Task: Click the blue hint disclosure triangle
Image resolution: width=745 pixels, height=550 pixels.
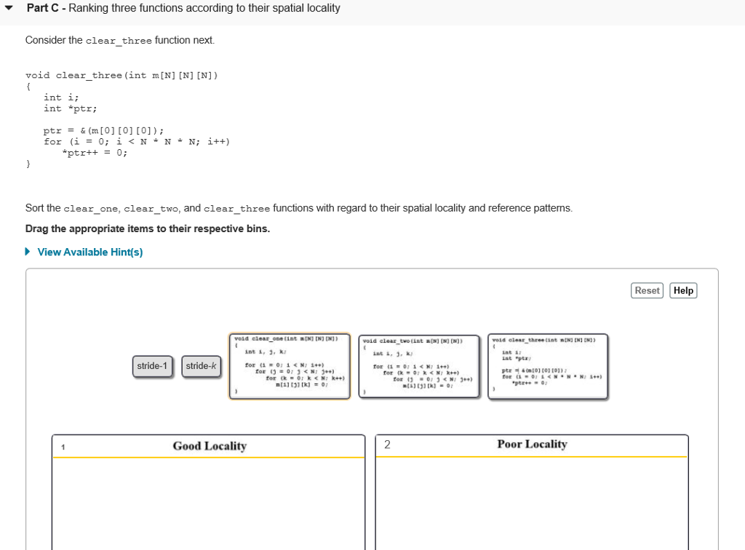Action: 28,252
